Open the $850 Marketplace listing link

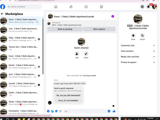[67, 25]
